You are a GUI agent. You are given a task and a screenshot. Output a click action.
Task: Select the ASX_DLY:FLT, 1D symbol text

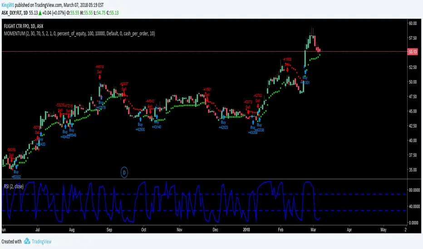(15, 13)
